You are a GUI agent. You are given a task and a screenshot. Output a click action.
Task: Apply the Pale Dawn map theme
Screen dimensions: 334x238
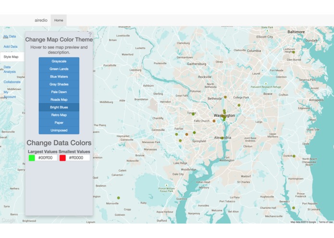point(59,92)
